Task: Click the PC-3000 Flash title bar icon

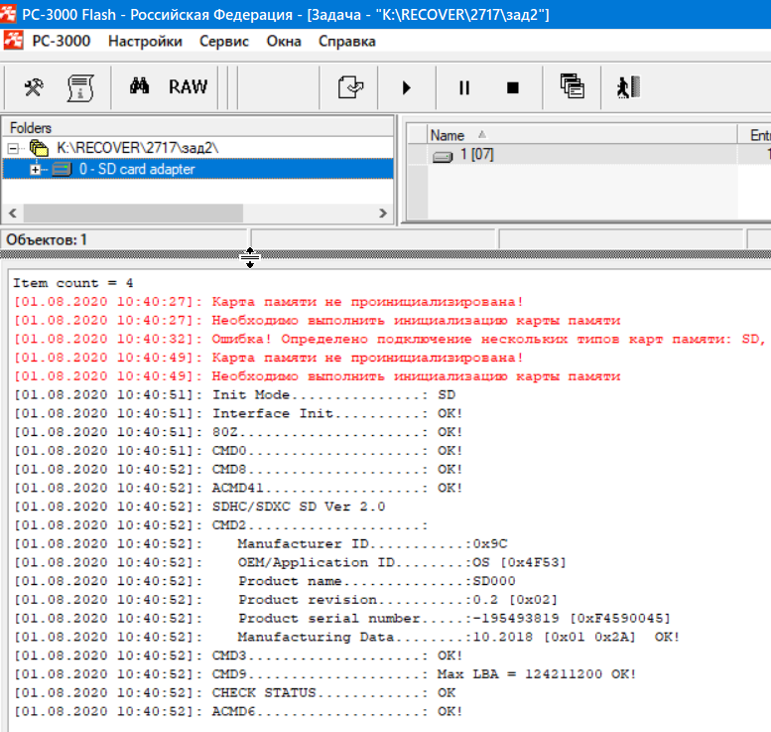Action: 8,14
